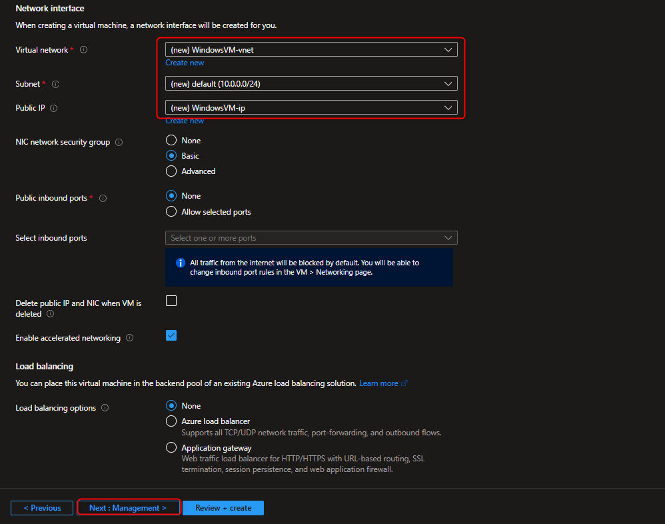
Task: Disable the Enable accelerated networking checkbox
Action: (171, 335)
